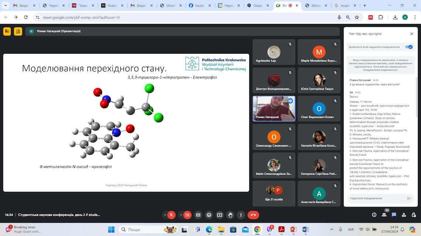421x236 pixels.
Task: Open the Chrome profile avatar
Action: pos(405,17)
